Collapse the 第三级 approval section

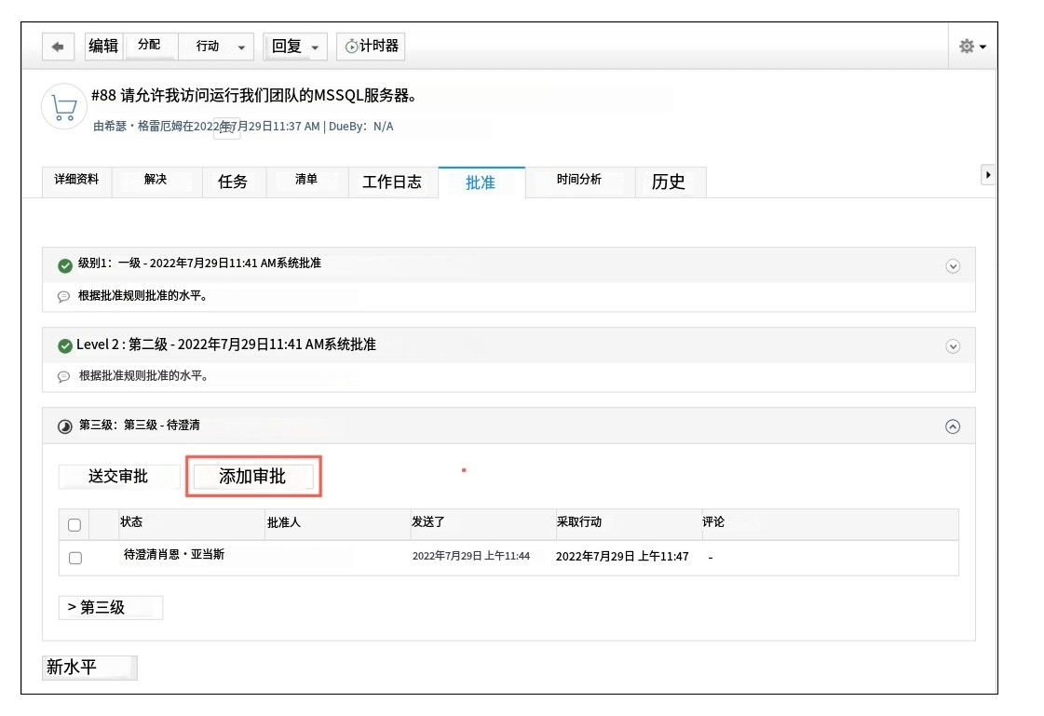coord(952,426)
